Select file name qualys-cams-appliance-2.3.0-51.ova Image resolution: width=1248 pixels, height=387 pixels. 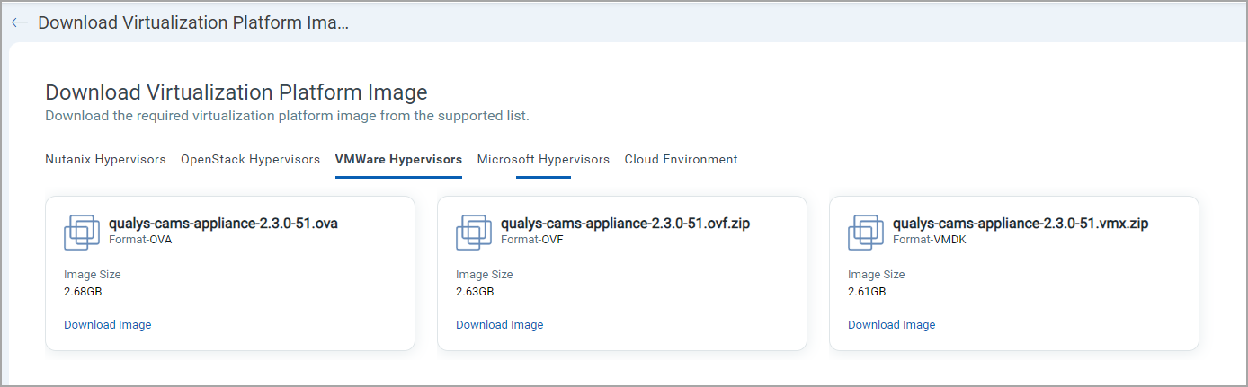pos(223,224)
